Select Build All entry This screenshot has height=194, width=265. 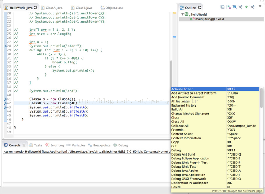[x=215, y=109]
